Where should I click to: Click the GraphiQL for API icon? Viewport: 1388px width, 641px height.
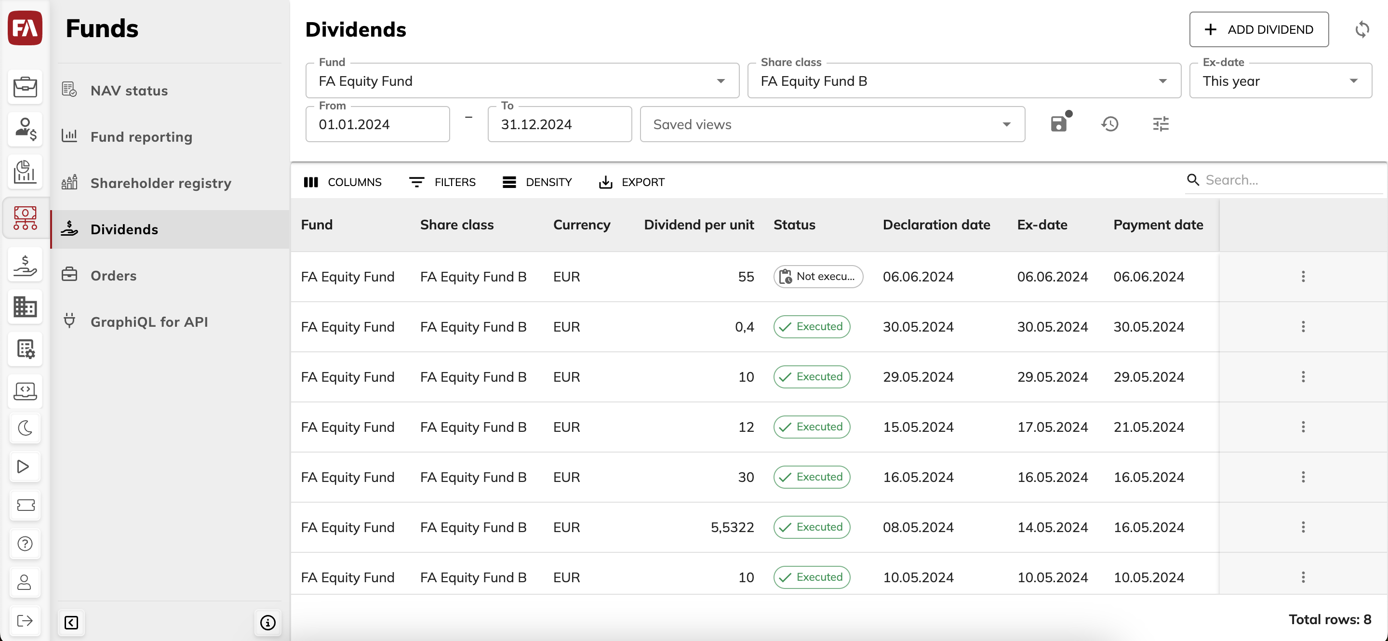(x=70, y=320)
